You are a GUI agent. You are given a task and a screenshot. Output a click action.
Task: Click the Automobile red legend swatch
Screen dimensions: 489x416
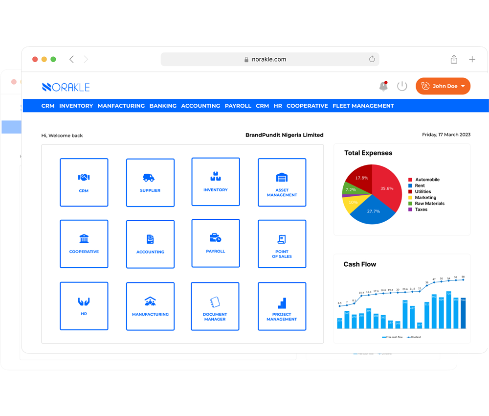[410, 180]
